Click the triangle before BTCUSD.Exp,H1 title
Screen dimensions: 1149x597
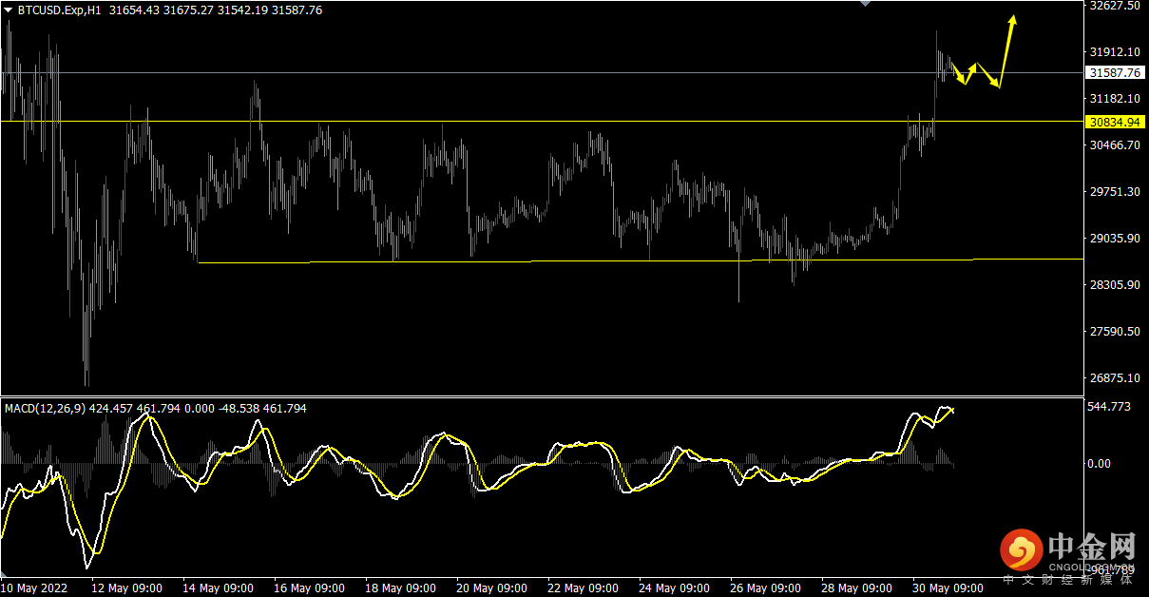8,10
